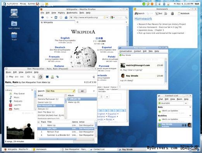The image size is (202, 153).
Task: Click the Firefox back arrow button
Action: [42, 17]
